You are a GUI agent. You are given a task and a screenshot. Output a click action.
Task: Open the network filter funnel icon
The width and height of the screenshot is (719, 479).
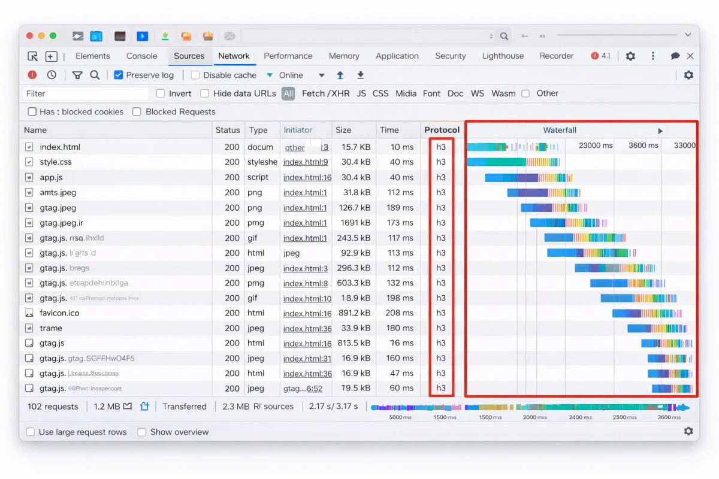(x=76, y=75)
